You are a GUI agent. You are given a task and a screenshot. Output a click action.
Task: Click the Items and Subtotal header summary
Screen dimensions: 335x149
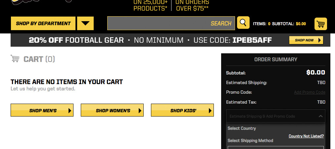tap(279, 24)
